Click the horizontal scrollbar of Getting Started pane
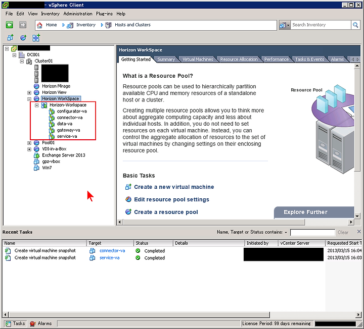The image size is (364, 329). coord(214,222)
